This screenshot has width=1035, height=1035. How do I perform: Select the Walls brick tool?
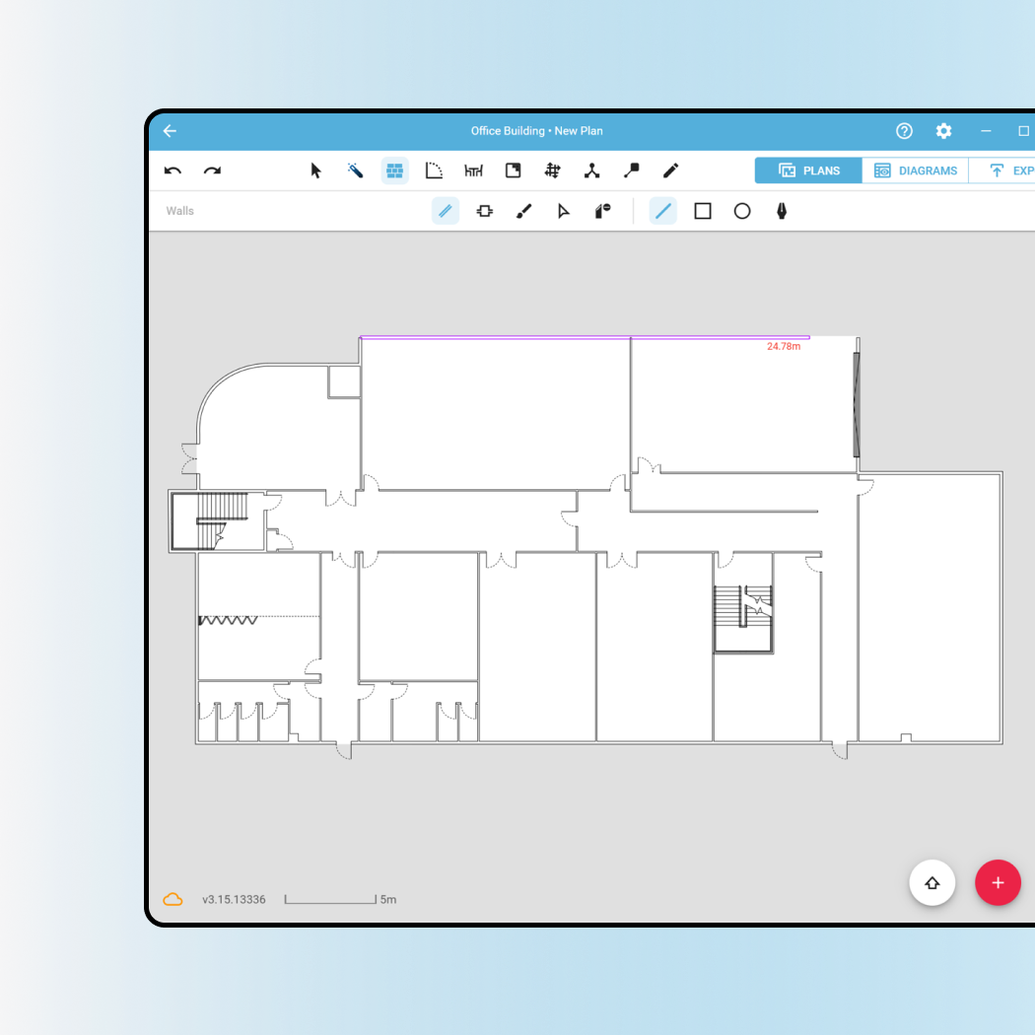point(394,171)
